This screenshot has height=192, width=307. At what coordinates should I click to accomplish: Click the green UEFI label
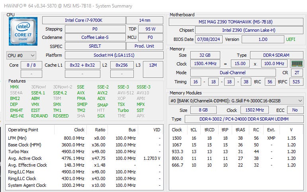point(290,39)
